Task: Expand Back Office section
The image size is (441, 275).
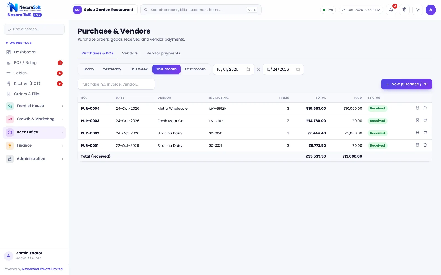Action: pyautogui.click(x=34, y=132)
